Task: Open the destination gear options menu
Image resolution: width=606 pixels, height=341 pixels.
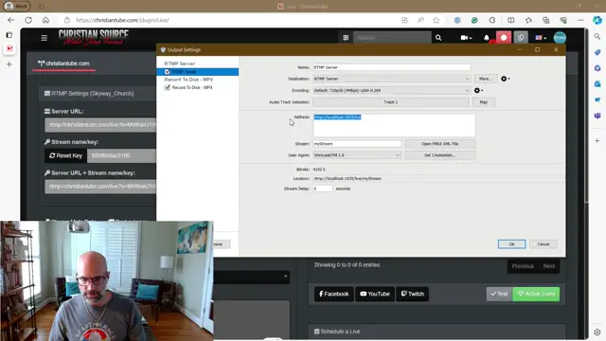Action: coord(505,79)
